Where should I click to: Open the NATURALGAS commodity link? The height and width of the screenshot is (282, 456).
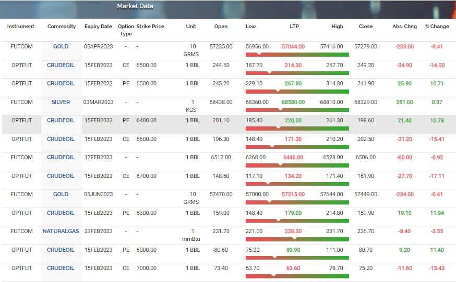coord(61,231)
